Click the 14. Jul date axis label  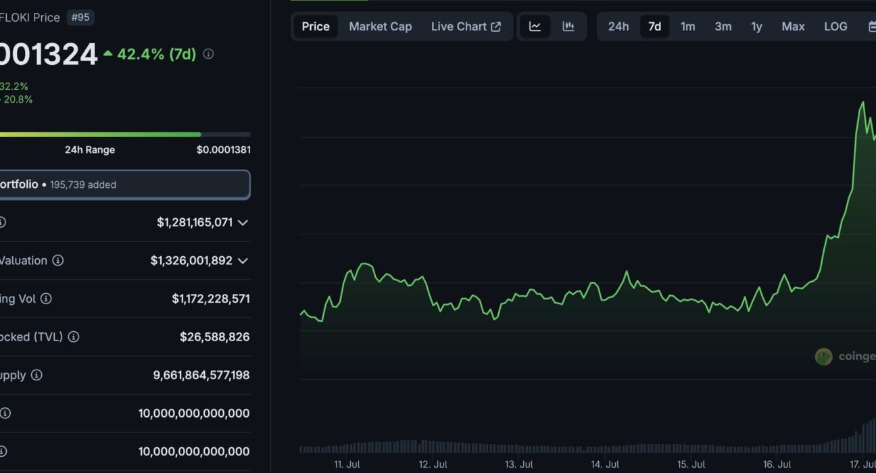[605, 464]
